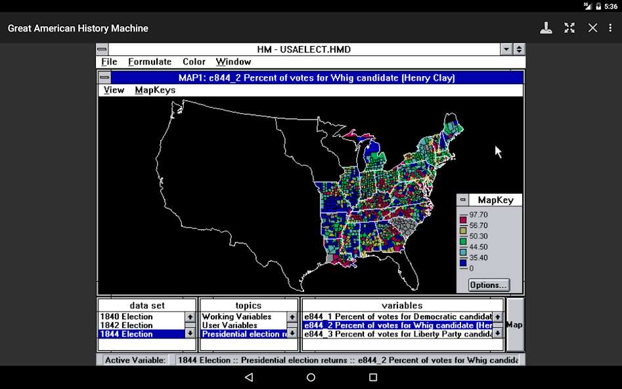Image resolution: width=622 pixels, height=389 pixels.
Task: Open the Color menu
Action: (x=194, y=61)
